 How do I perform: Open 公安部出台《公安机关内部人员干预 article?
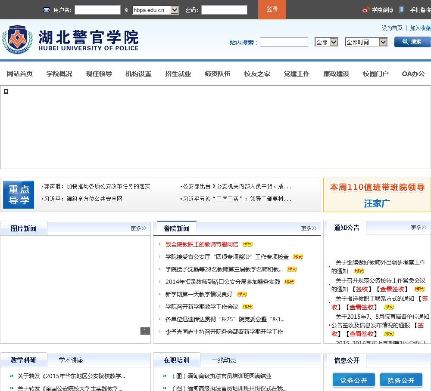[237, 186]
